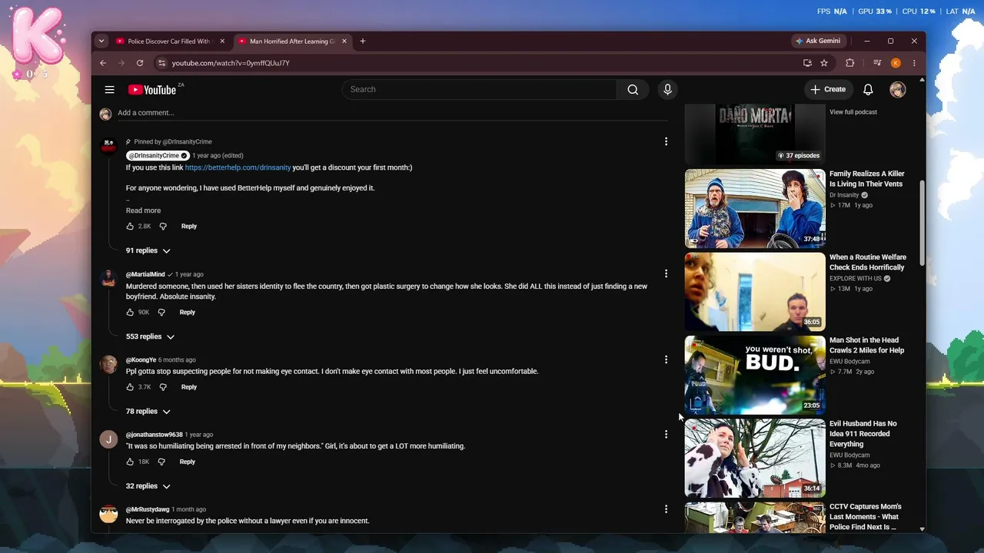Screen dimensions: 984x553
Task: Open video title Family Realizes A Killer
Action: (867, 179)
